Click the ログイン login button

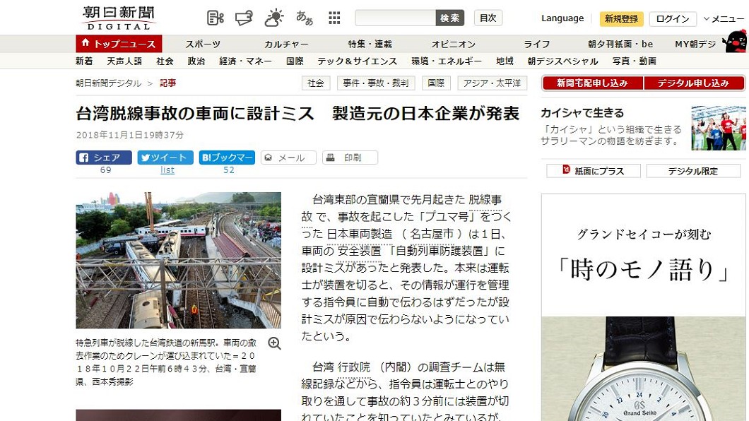point(673,18)
